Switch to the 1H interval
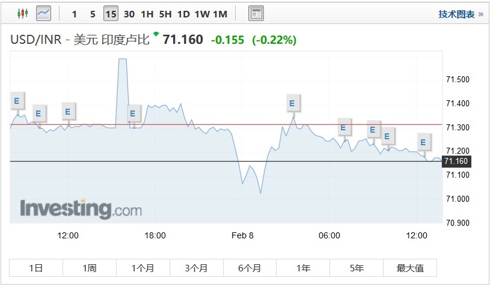 click(x=147, y=14)
